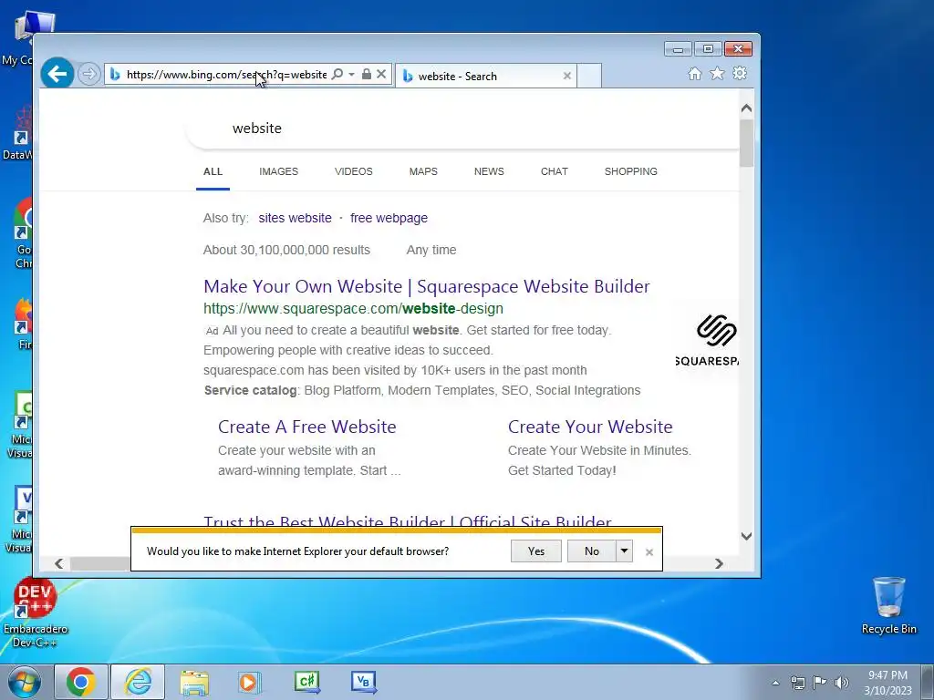
Task: Open the Windows Start menu orb
Action: tap(24, 682)
